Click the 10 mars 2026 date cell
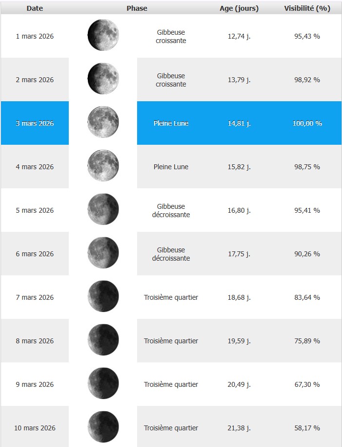Viewport: 342px width, 447px height. coord(35,428)
